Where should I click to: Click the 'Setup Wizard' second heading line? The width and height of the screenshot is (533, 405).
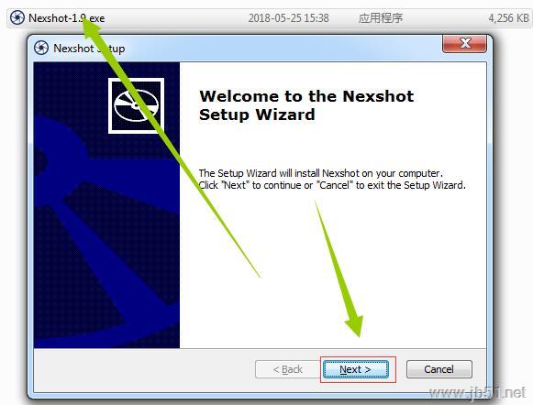coord(257,115)
